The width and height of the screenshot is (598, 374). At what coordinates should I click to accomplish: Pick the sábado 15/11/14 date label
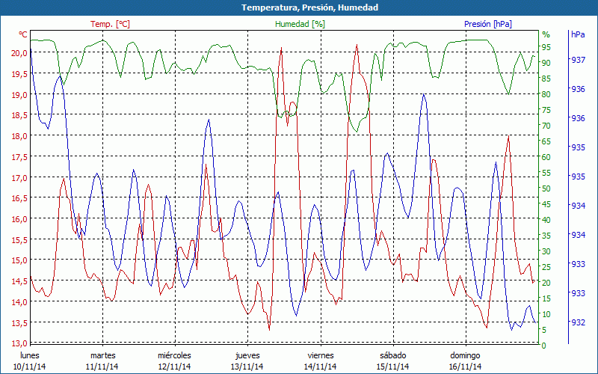pos(392,361)
